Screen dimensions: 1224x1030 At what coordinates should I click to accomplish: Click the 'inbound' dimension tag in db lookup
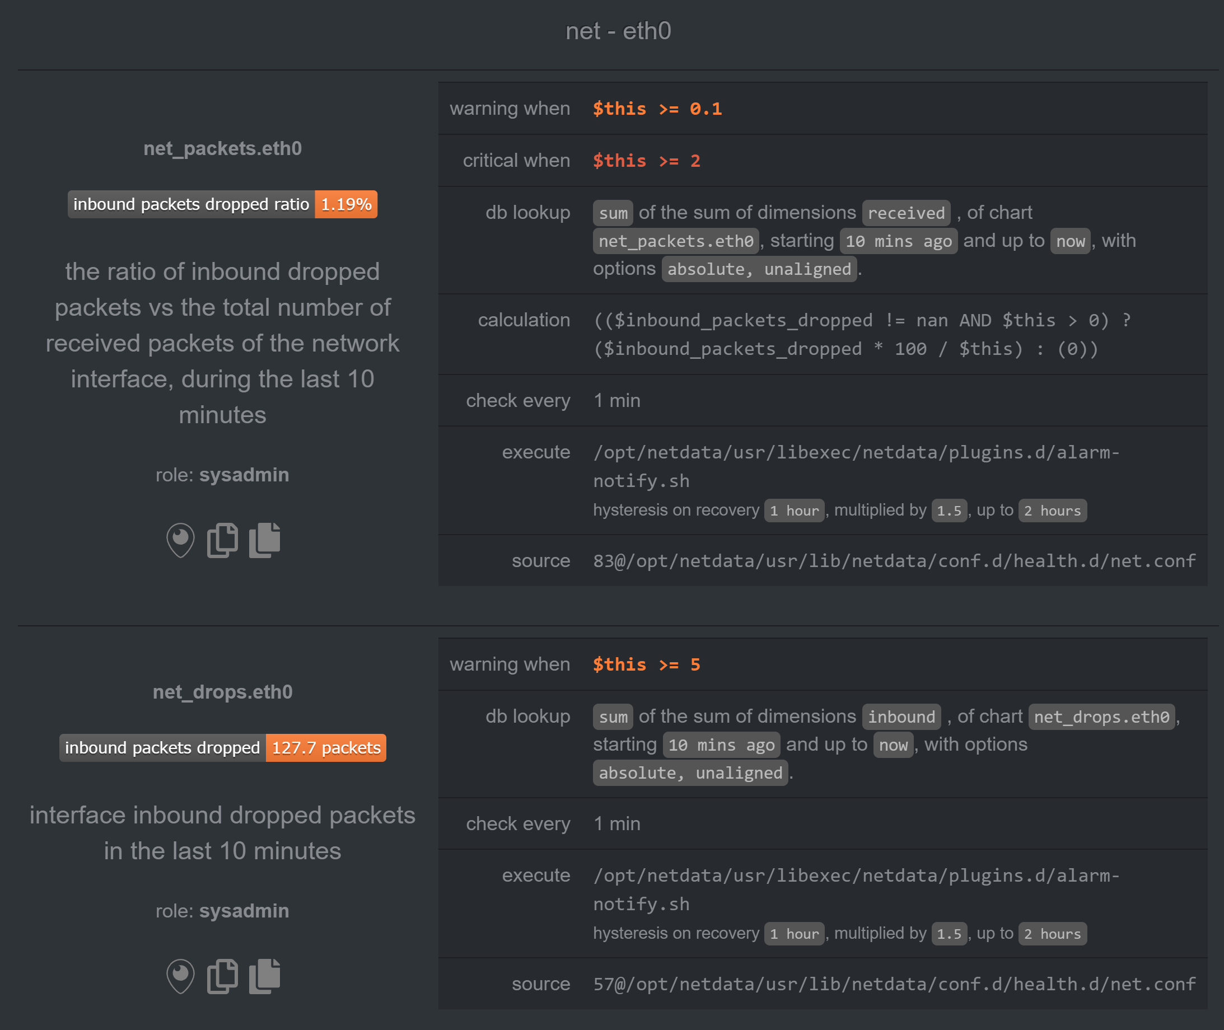(901, 717)
